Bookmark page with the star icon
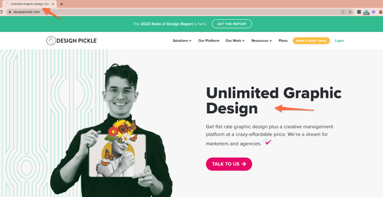383x197 pixels. click(350, 12)
